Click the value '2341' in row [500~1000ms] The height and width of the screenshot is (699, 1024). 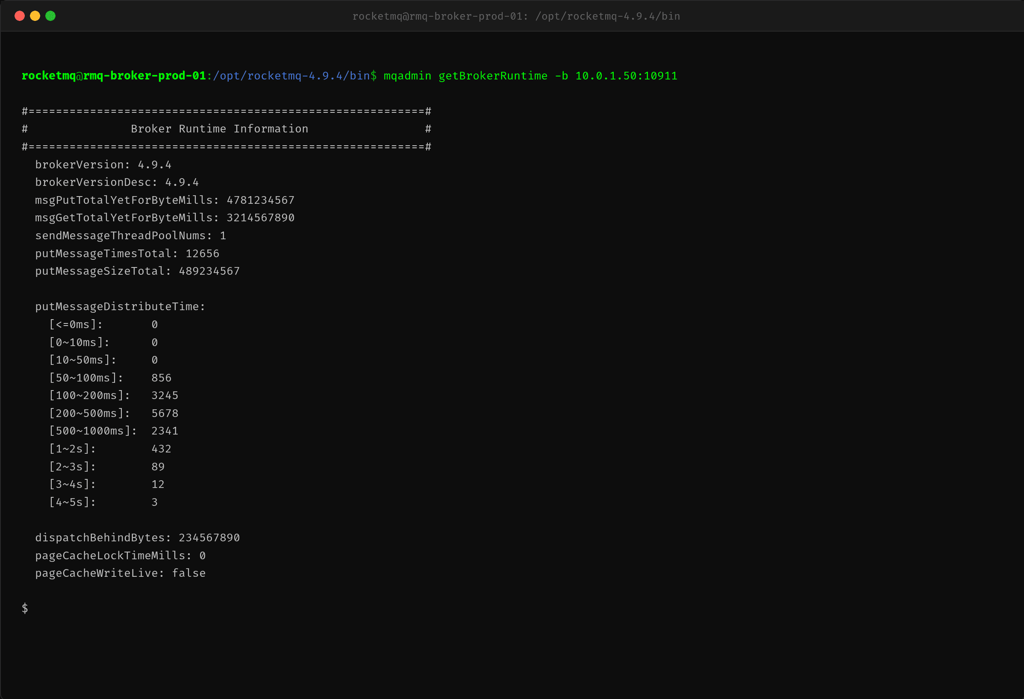coord(165,431)
